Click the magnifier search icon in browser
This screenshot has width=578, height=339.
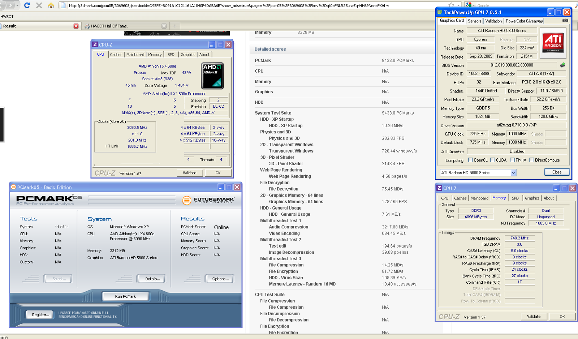[x=576, y=5]
